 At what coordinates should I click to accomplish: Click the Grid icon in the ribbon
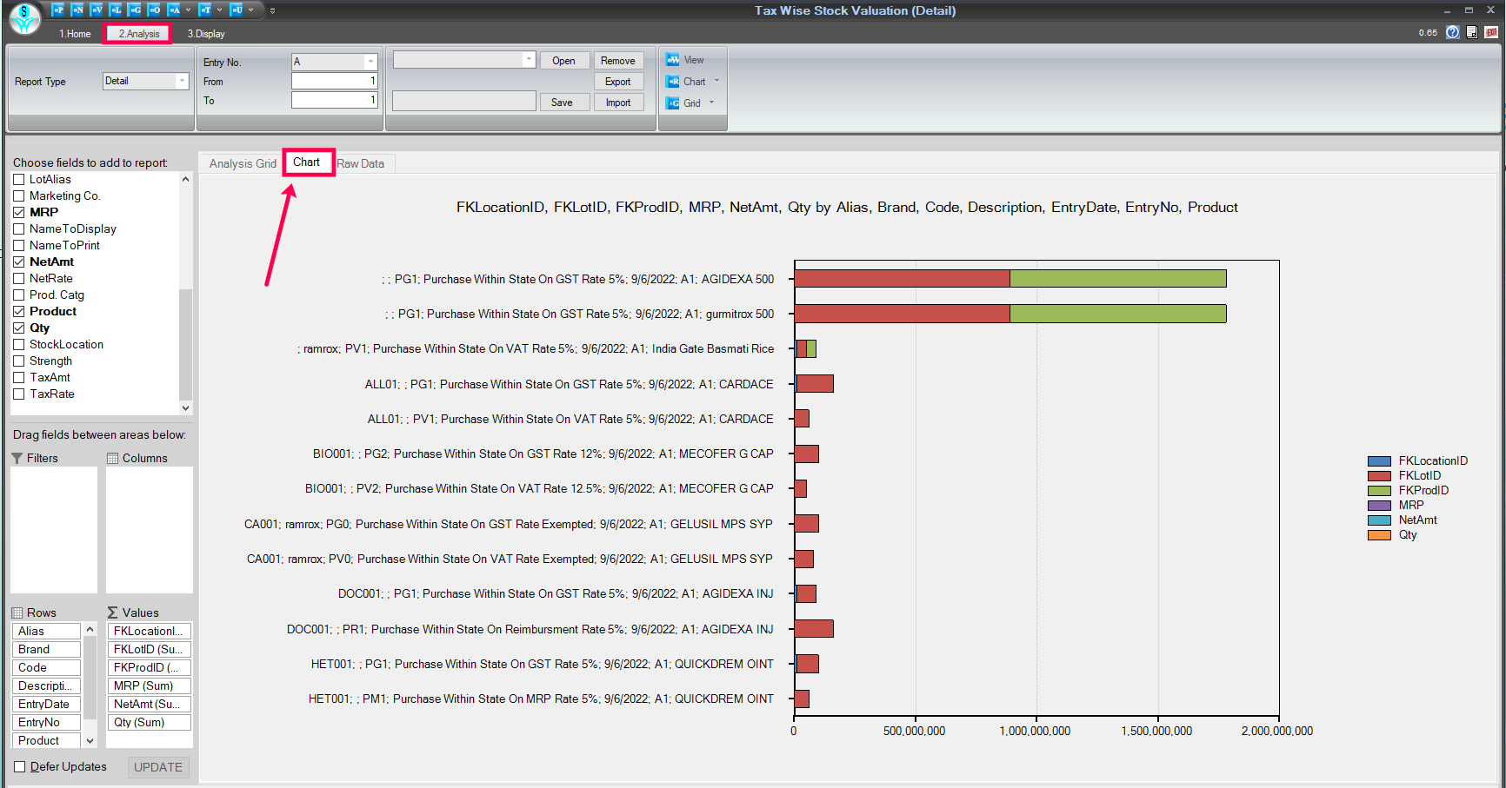tap(673, 103)
